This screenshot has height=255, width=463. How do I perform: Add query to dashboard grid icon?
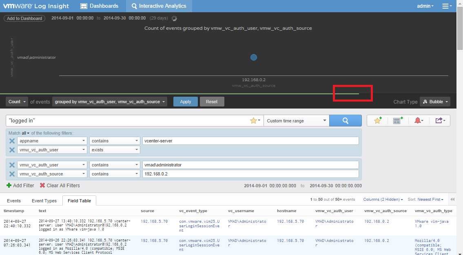[398, 120]
